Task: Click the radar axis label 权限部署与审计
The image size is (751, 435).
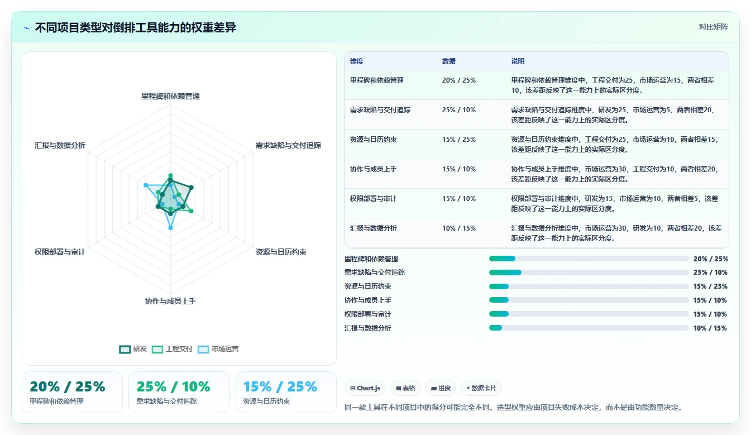Action: point(60,252)
